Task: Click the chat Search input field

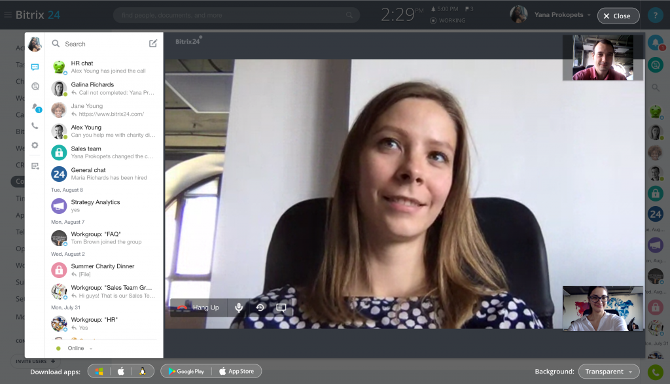Action: pyautogui.click(x=98, y=44)
